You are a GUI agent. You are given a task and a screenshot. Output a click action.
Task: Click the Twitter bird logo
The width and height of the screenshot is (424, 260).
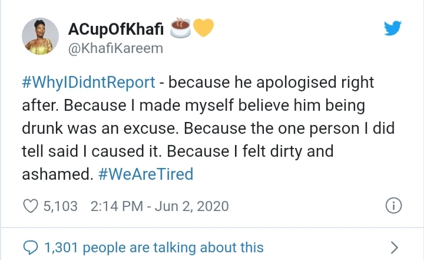[393, 28]
